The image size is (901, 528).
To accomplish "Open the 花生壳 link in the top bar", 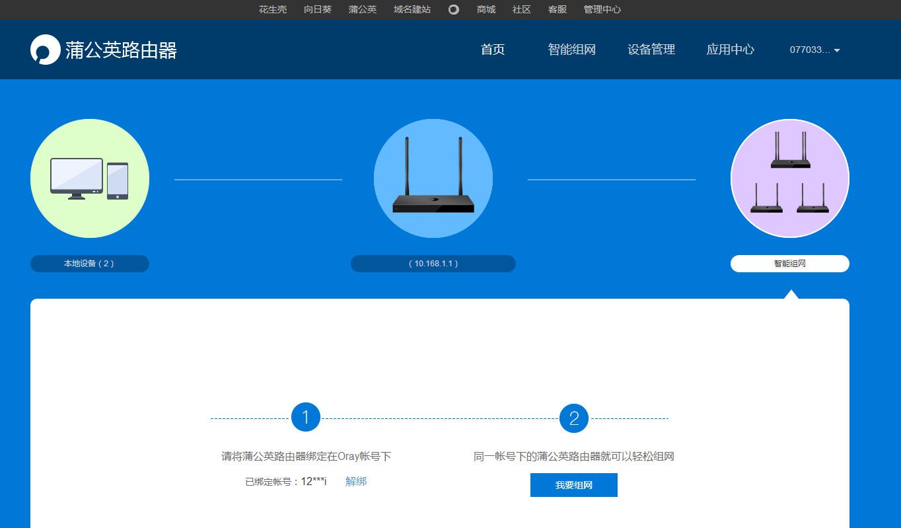I will pos(273,9).
